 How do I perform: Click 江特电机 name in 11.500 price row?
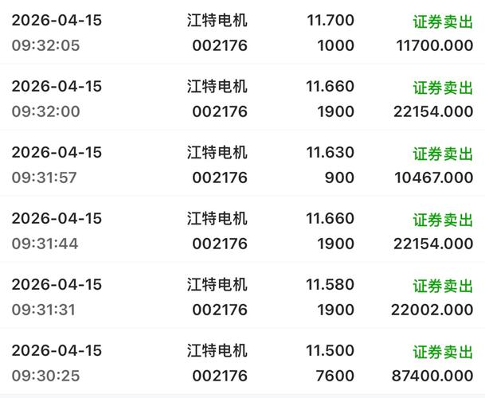(x=217, y=351)
